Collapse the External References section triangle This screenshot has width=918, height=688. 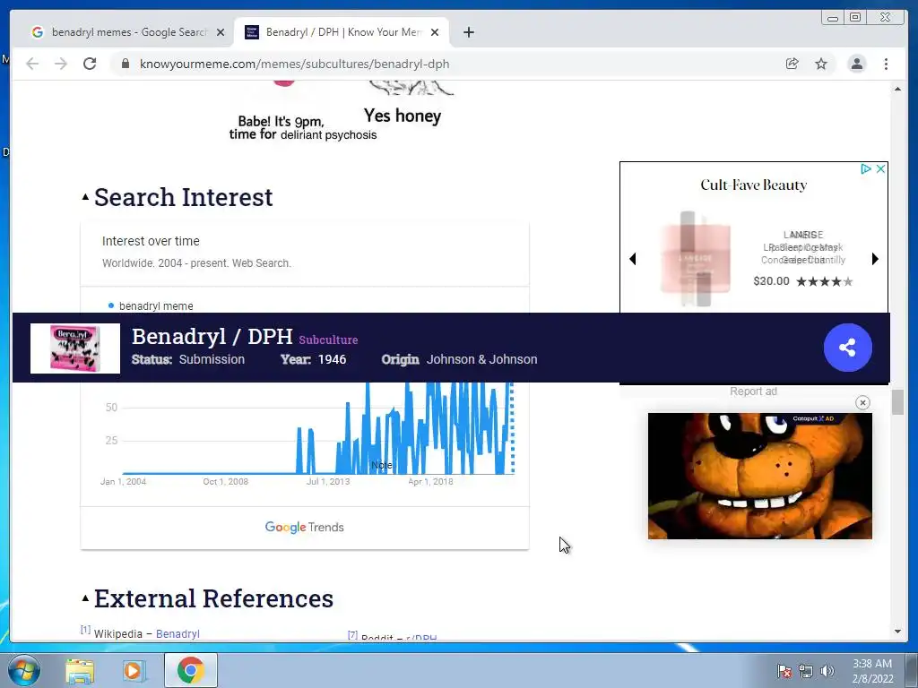point(85,598)
